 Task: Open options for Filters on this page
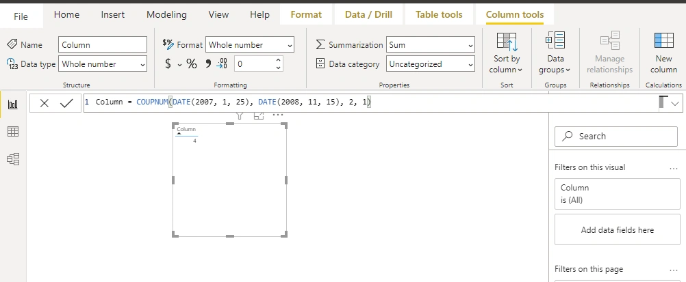tap(673, 270)
